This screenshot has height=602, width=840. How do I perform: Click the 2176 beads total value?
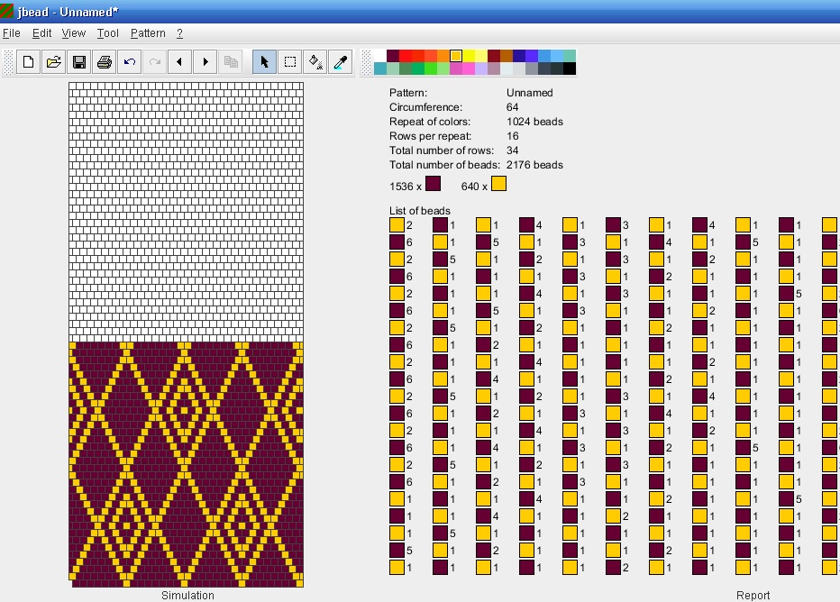click(x=534, y=165)
